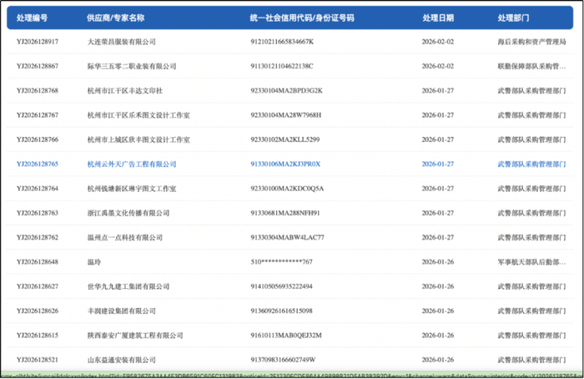The height and width of the screenshot is (379, 584).
Task: Open record YJ2026128521
Action: tap(38, 360)
